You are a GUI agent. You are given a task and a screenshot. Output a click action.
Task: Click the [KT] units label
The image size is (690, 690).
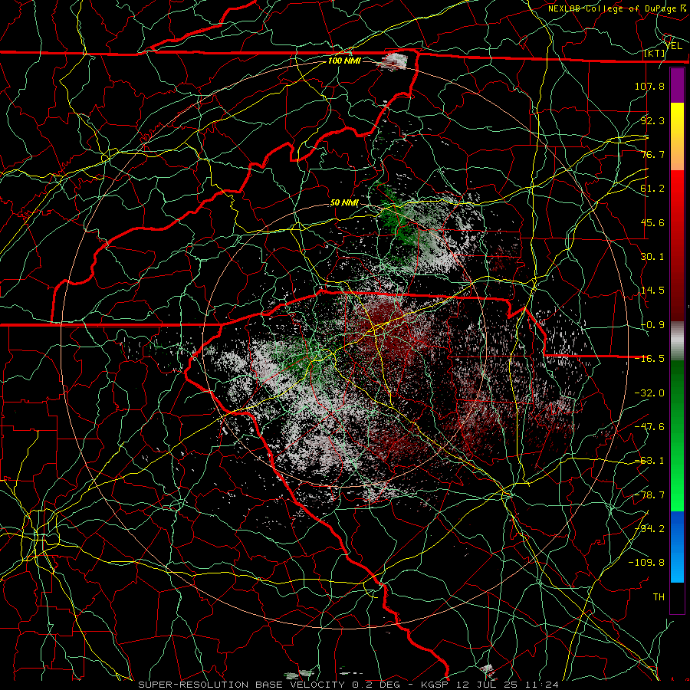pyautogui.click(x=655, y=53)
